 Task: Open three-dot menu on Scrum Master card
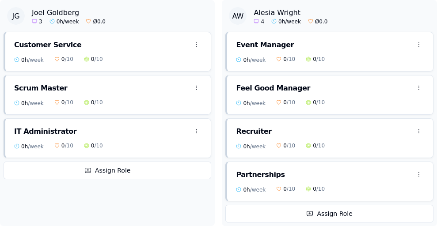[197, 88]
